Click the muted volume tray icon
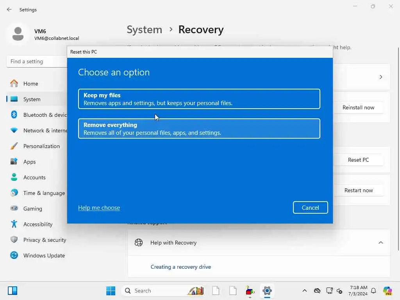The image size is (400, 300). click(339, 291)
